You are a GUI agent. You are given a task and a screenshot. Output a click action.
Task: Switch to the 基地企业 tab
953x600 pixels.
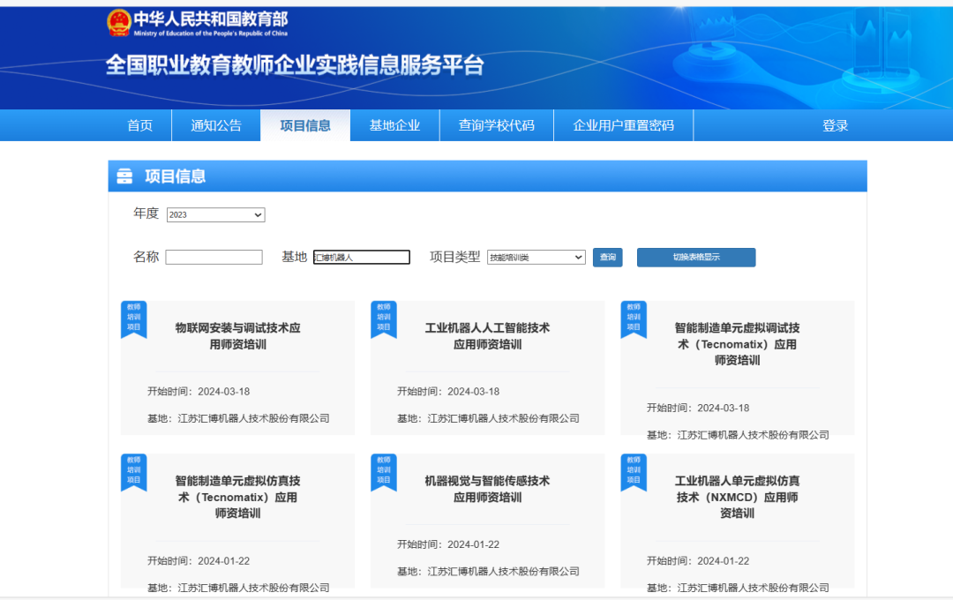394,125
